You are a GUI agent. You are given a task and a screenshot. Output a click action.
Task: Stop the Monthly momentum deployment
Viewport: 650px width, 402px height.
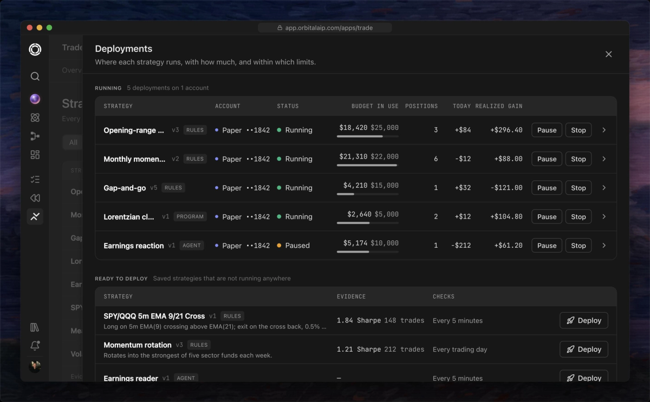578,159
